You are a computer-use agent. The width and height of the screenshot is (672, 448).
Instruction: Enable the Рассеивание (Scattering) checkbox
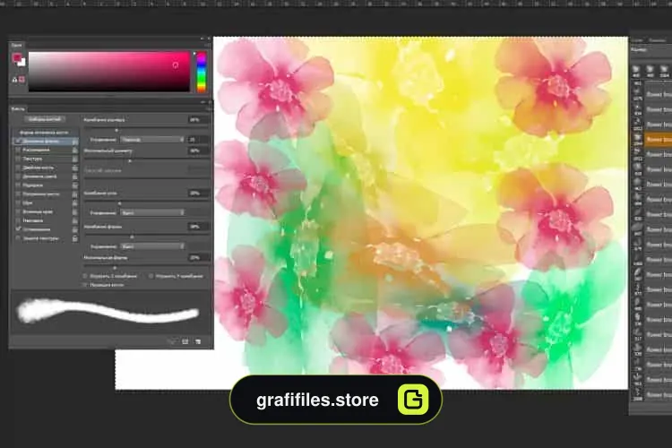click(x=18, y=150)
